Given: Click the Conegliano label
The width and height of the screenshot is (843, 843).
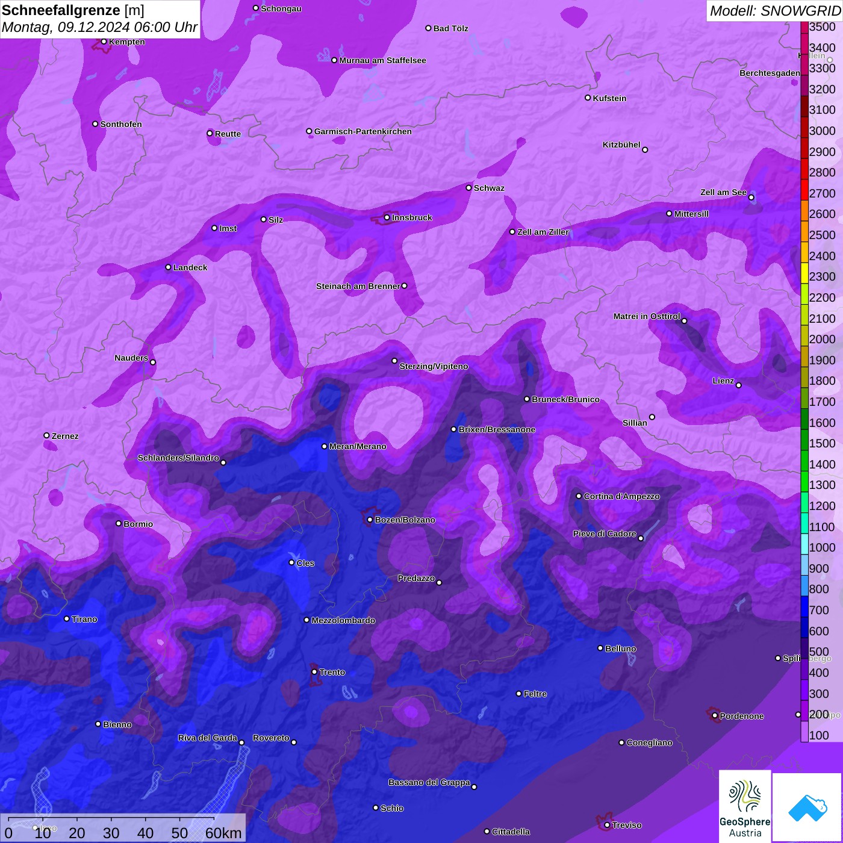Looking at the screenshot, I should click(649, 742).
